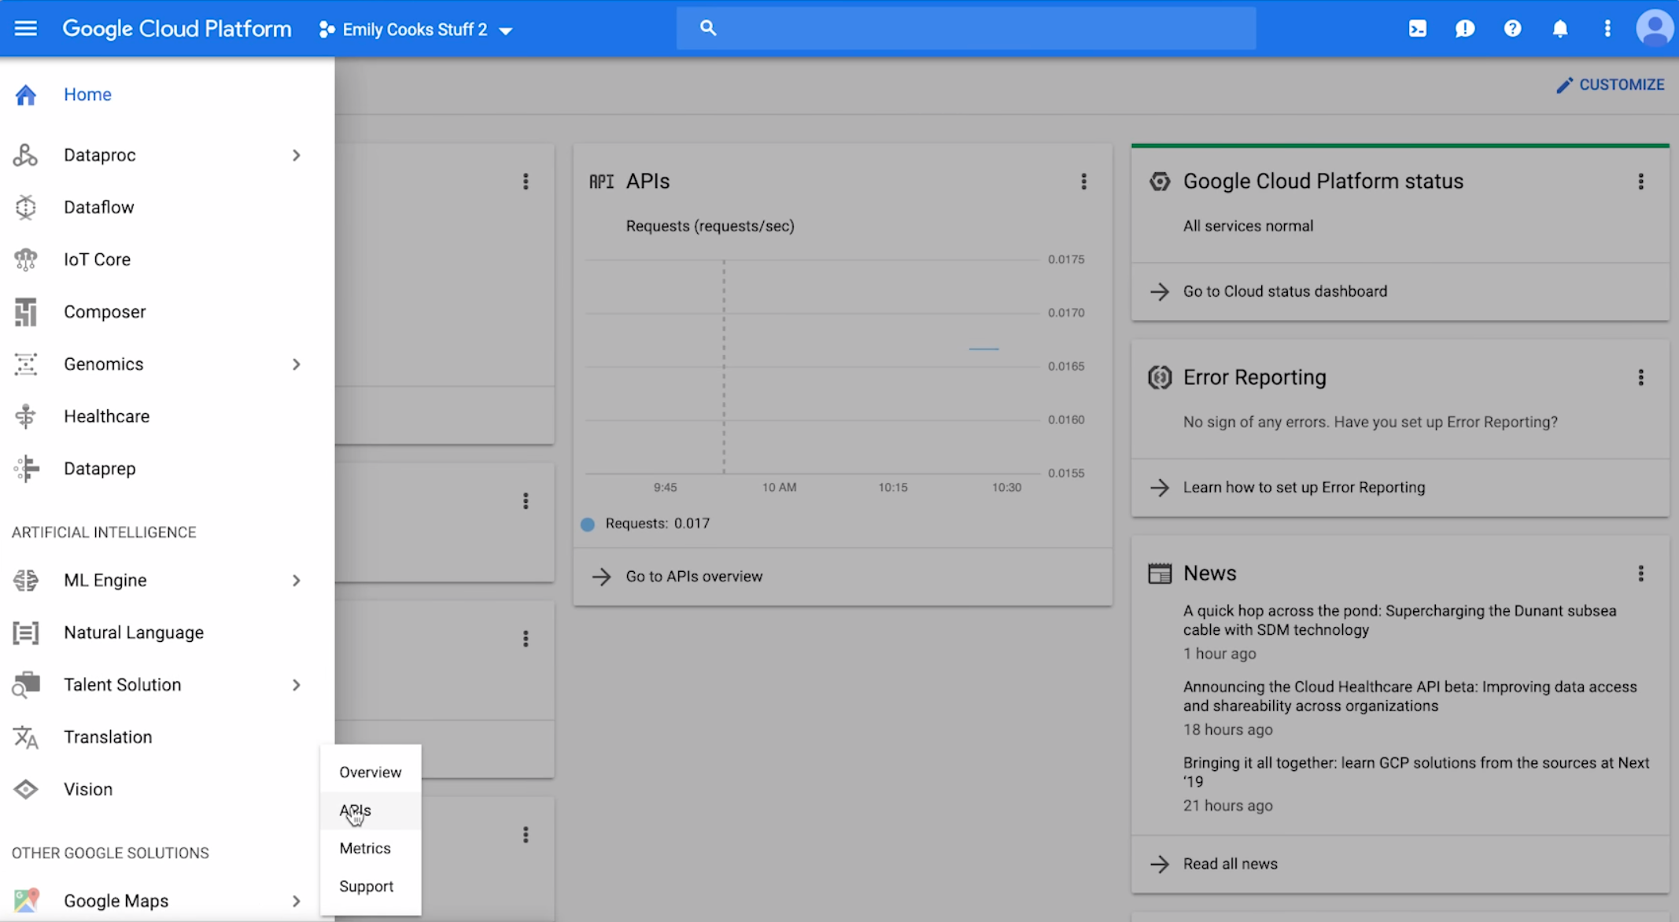Viewport: 1679px width, 922px height.
Task: Open the user account avatar
Action: 1655,29
